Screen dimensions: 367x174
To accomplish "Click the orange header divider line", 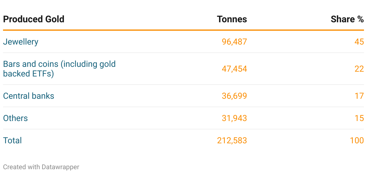I will (x=183, y=30).
